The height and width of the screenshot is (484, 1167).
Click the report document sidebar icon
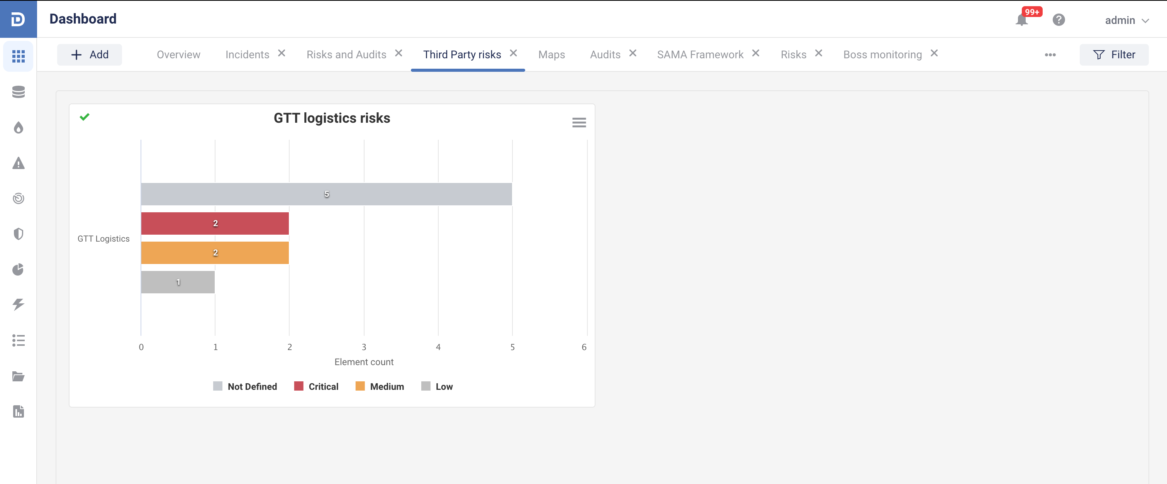click(x=18, y=411)
